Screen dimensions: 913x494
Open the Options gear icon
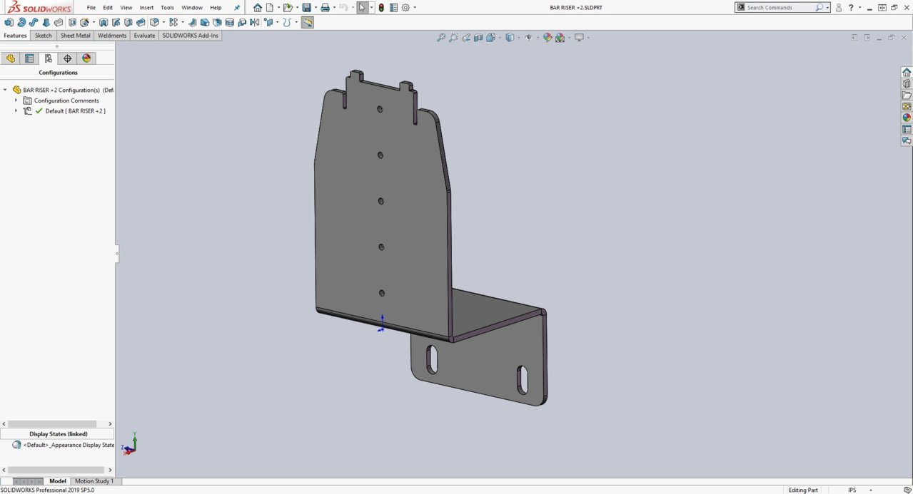(405, 8)
